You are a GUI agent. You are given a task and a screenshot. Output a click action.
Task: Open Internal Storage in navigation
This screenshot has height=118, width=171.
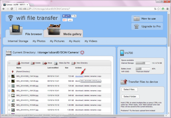coord(18,41)
